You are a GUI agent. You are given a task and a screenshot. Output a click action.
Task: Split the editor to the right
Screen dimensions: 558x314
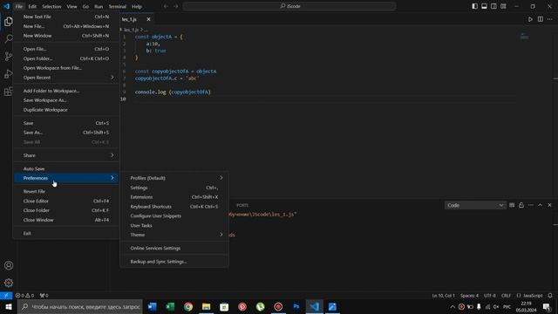pyautogui.click(x=541, y=19)
